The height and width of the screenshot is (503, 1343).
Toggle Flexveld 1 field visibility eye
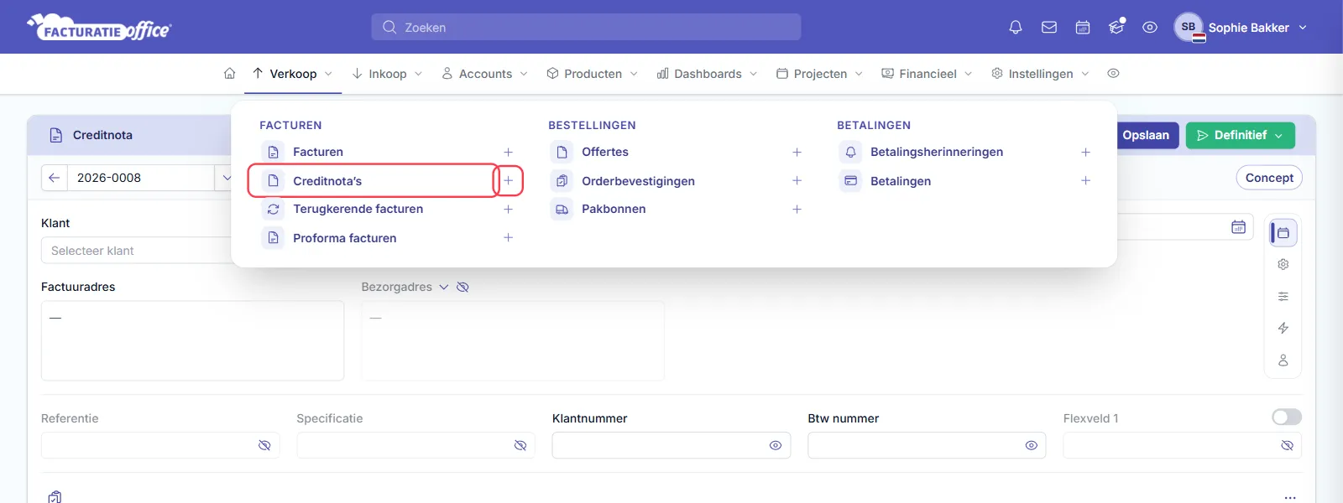tap(1287, 445)
